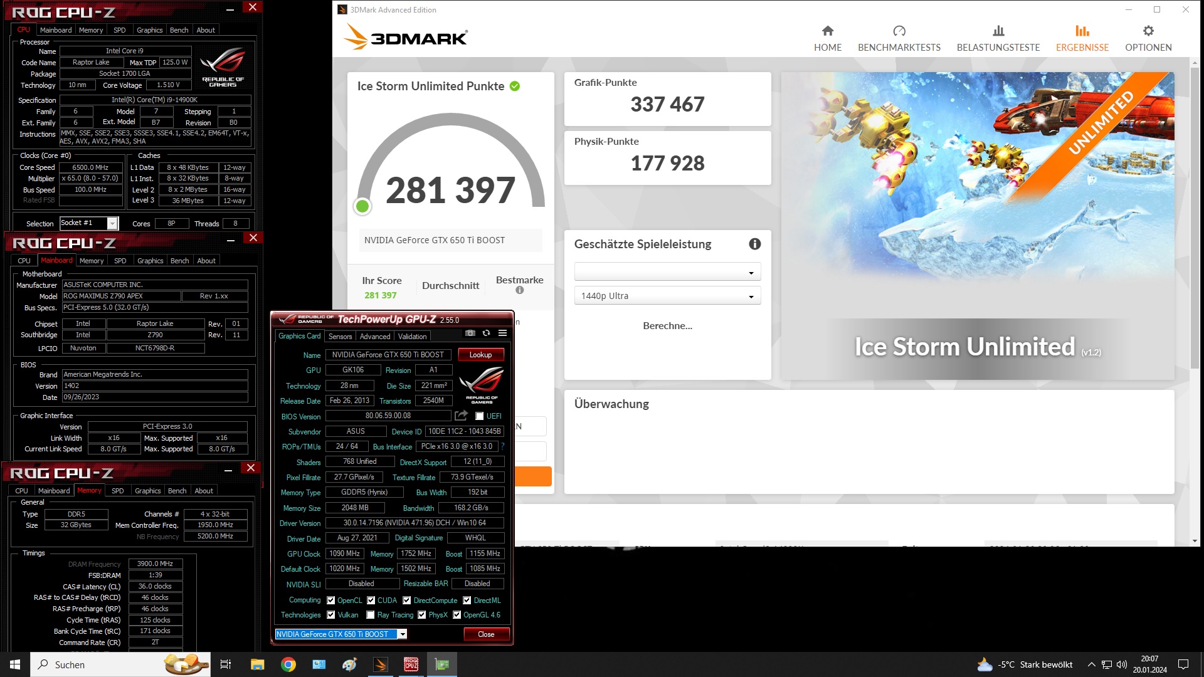Click the green validation checkmark next to Ice Storm Unlimited Punkte
The width and height of the screenshot is (1204, 677).
[515, 87]
